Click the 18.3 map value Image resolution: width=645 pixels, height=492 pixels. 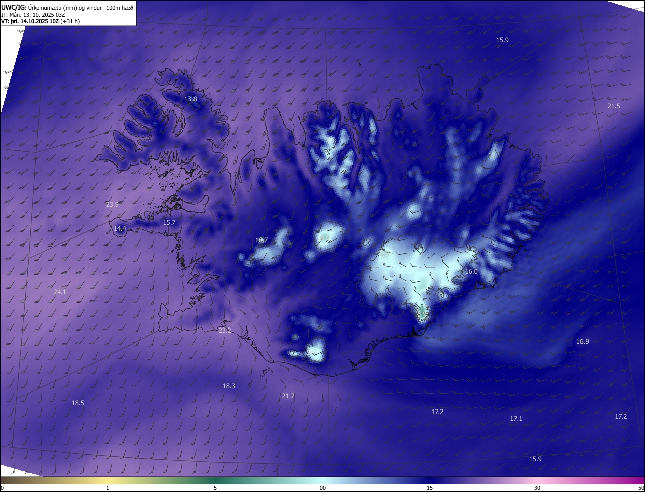(229, 386)
